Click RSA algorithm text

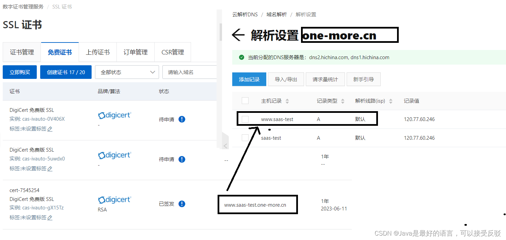pyautogui.click(x=102, y=210)
